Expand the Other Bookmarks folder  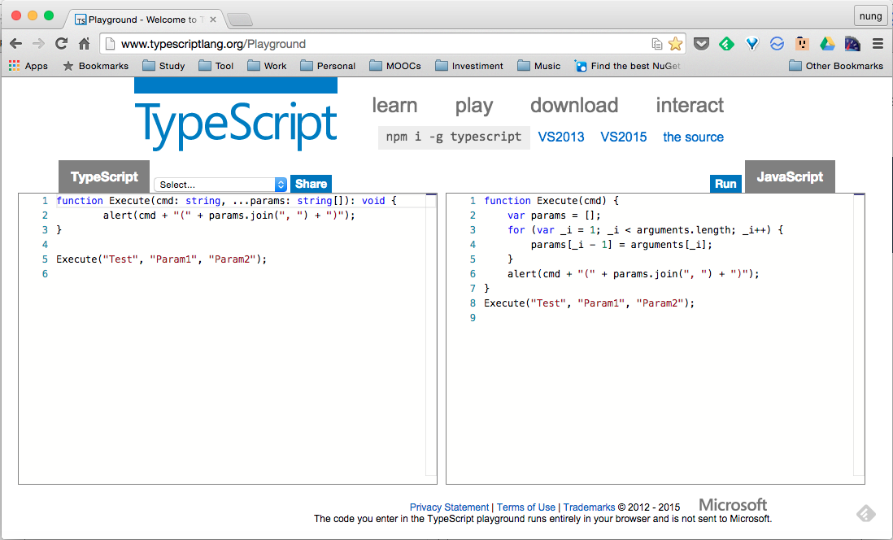(837, 66)
